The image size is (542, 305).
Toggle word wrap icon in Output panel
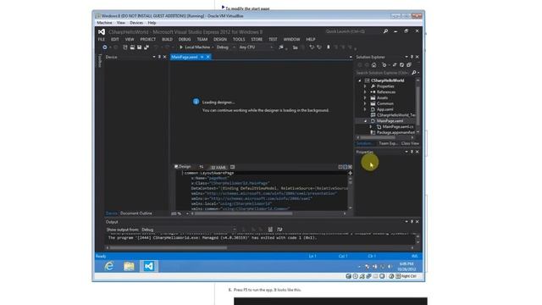pos(279,230)
